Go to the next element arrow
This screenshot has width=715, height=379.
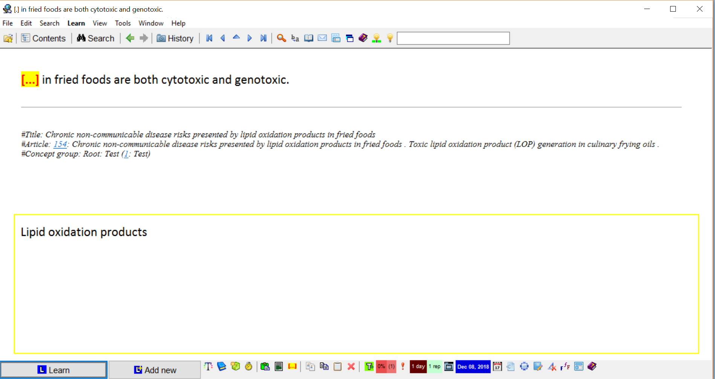[x=249, y=38]
